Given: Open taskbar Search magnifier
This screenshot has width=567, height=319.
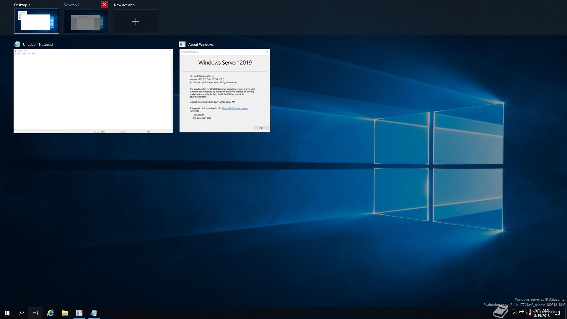Looking at the screenshot, I should (x=21, y=313).
